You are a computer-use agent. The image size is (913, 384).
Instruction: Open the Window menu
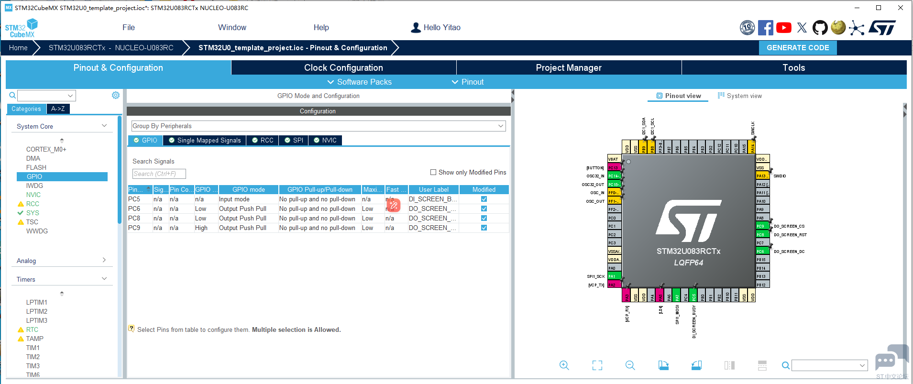(x=232, y=27)
